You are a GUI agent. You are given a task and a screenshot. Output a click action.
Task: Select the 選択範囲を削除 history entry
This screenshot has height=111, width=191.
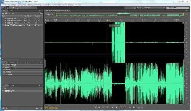pos(22,91)
